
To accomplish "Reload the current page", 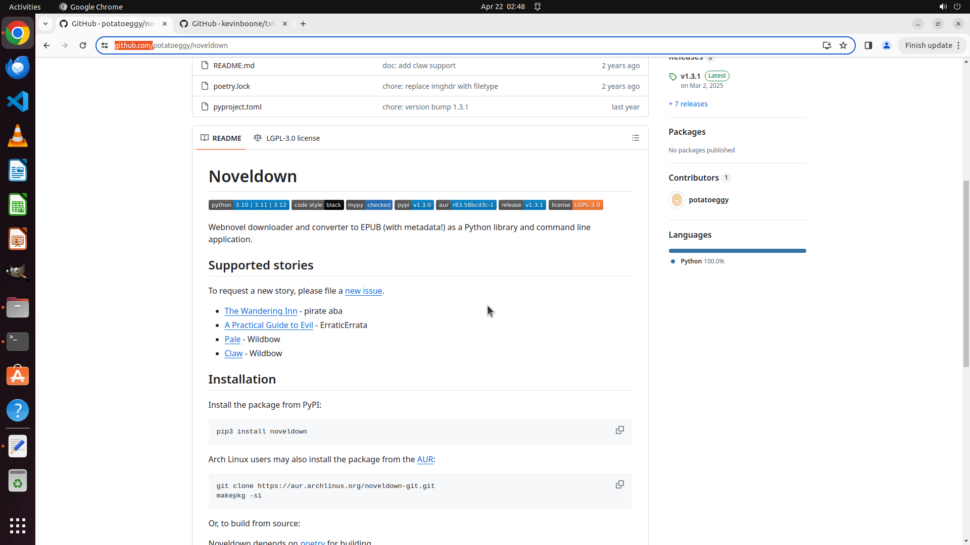I will (x=83, y=45).
